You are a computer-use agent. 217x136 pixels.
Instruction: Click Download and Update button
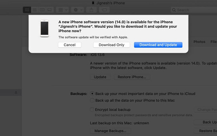coord(158,45)
